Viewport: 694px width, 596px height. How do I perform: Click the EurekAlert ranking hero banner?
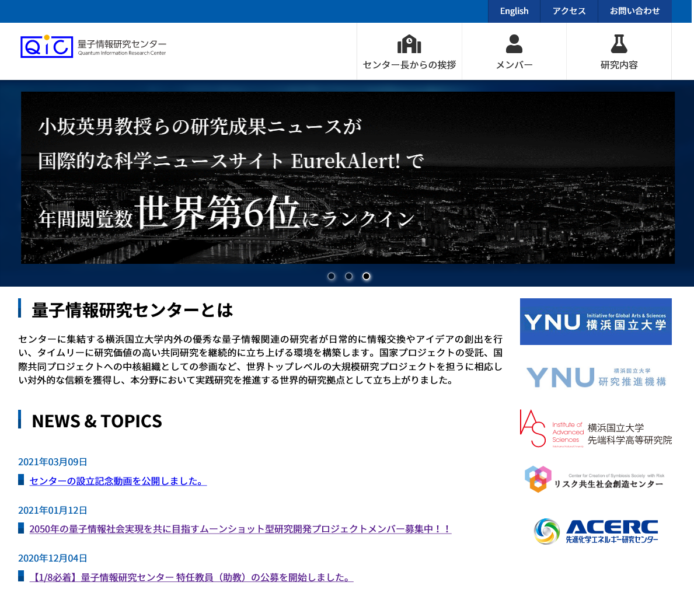click(x=348, y=177)
